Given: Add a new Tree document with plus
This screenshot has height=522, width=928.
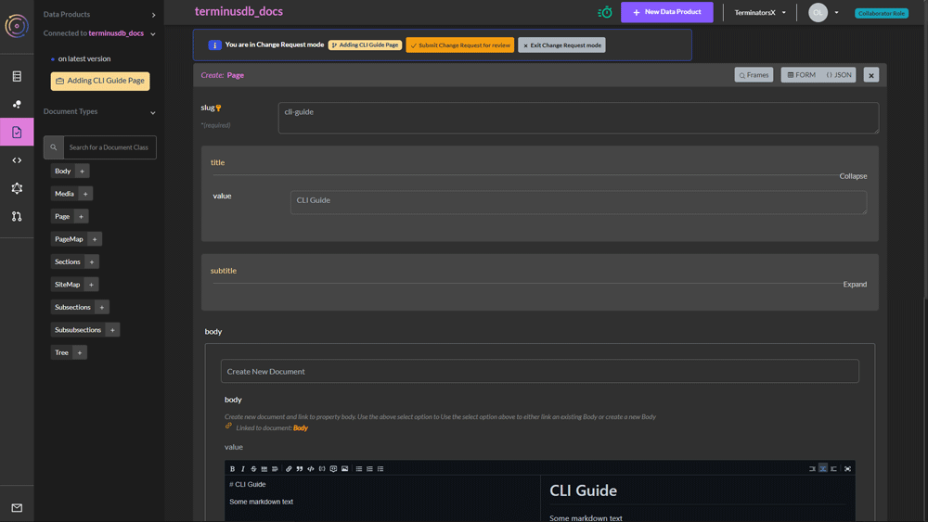Looking at the screenshot, I should click(80, 352).
